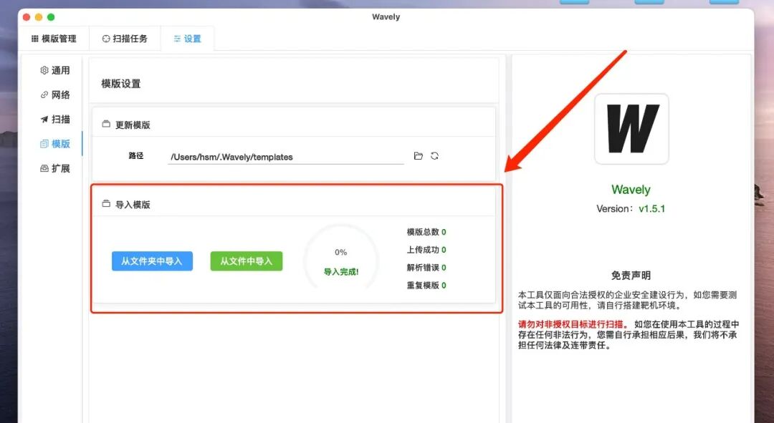The width and height of the screenshot is (774, 423).
Task: Click the icon beside 导入模版 heading
Action: point(106,203)
